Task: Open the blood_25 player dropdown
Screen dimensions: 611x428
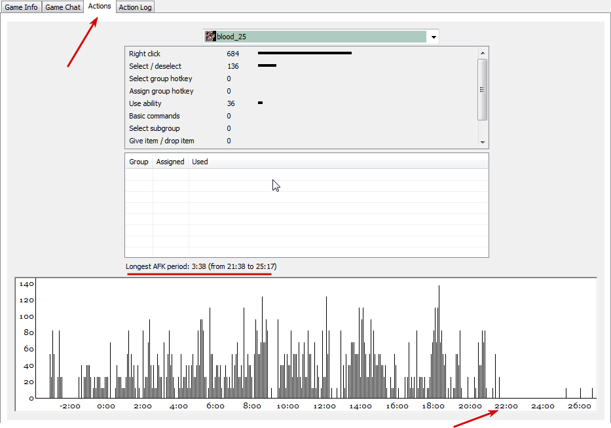Action: tap(321, 37)
